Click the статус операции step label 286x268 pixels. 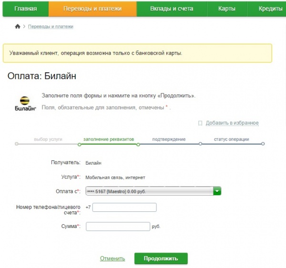click(x=232, y=139)
